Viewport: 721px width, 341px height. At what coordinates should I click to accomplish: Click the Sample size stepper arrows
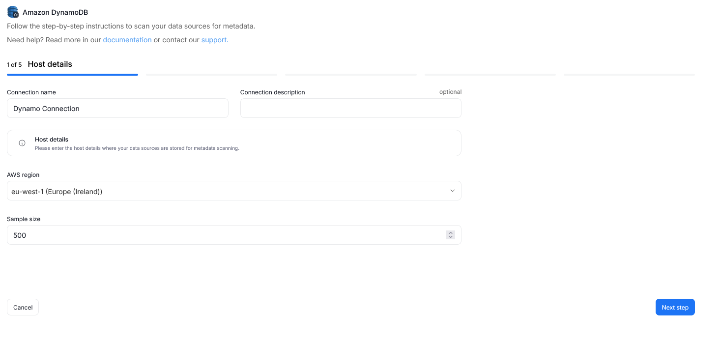tap(451, 235)
